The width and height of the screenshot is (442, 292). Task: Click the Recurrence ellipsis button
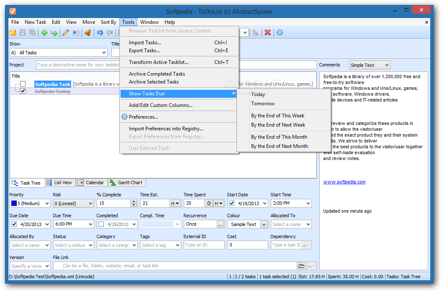tap(221, 224)
